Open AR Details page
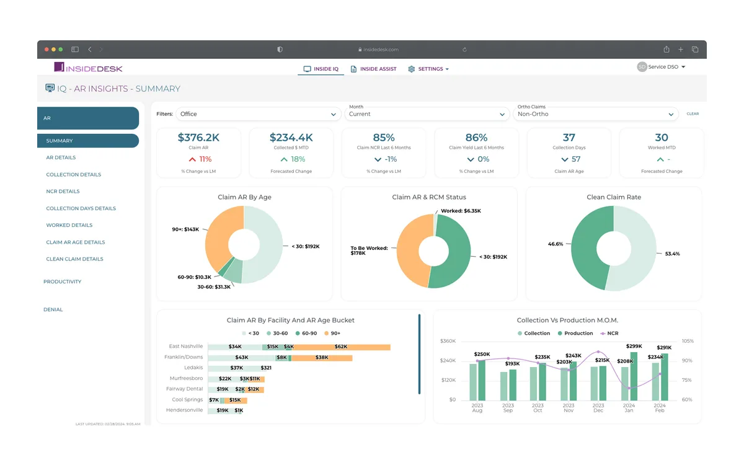Image resolution: width=744 pixels, height=465 pixels. (61, 157)
